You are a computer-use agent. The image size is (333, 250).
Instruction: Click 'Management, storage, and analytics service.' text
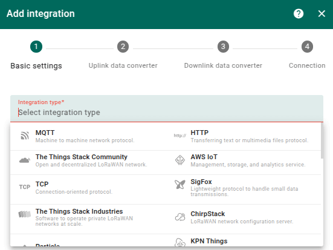[x=248, y=165]
